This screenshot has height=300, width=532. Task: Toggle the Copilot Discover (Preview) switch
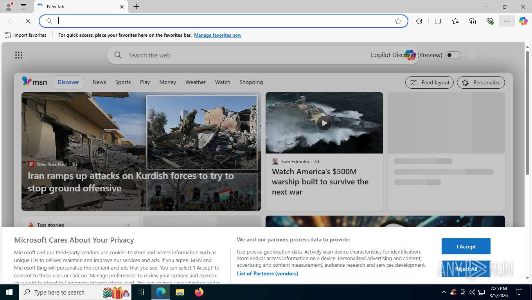click(453, 55)
